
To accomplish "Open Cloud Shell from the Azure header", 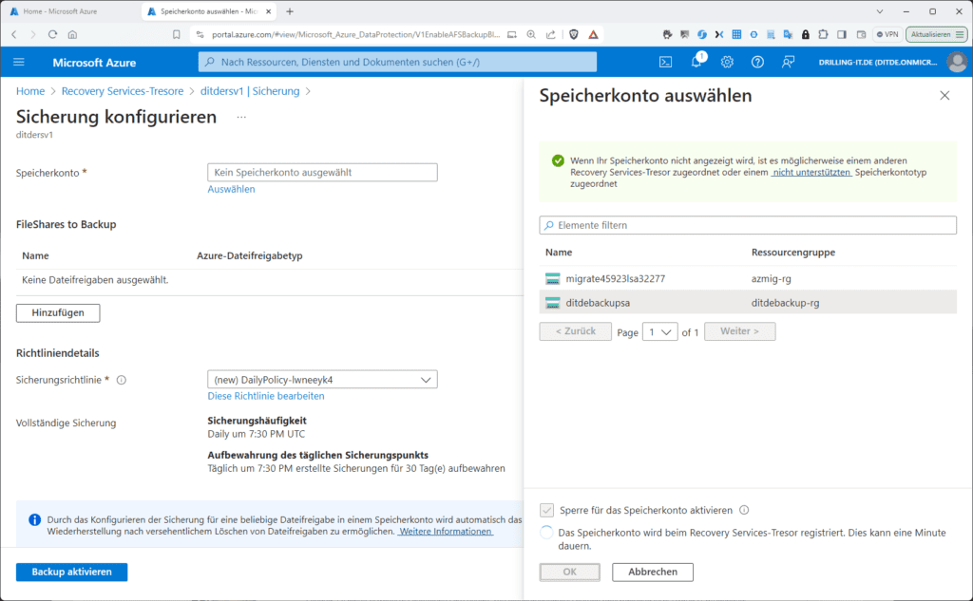I will (665, 62).
